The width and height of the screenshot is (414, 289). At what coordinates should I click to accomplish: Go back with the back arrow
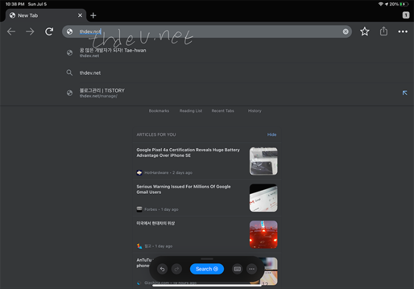pos(11,31)
